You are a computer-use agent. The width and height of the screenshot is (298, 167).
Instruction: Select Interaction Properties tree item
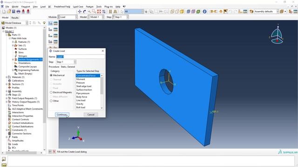click(23, 116)
